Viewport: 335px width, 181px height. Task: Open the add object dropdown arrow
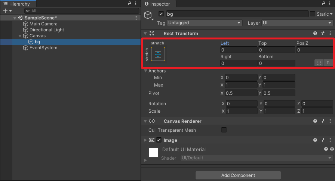[10, 11]
